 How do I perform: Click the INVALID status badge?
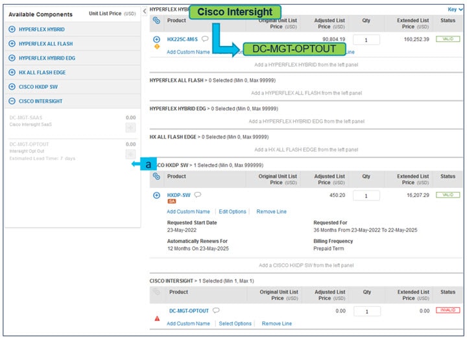(x=448, y=310)
